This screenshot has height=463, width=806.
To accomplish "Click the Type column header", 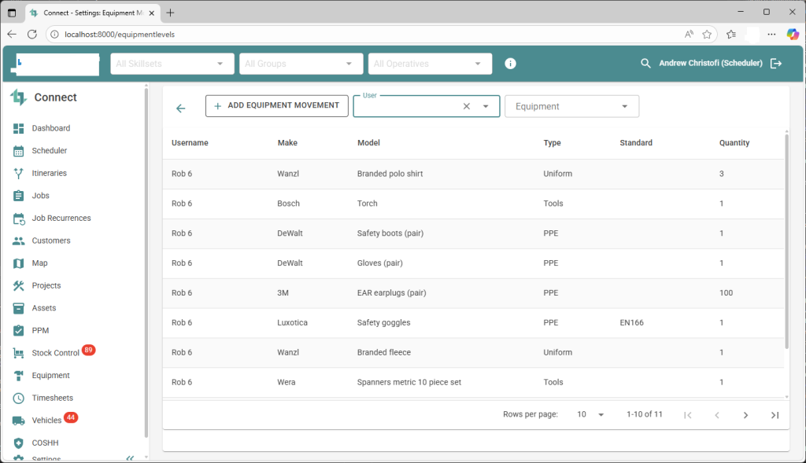I will pyautogui.click(x=552, y=143).
